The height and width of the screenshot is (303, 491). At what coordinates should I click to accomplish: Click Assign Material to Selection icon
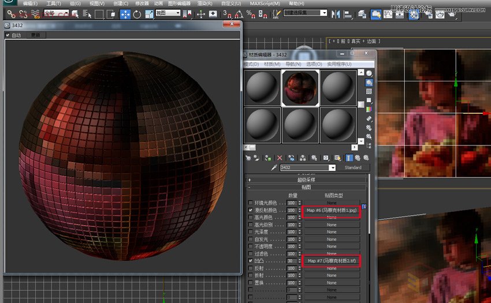267,158
